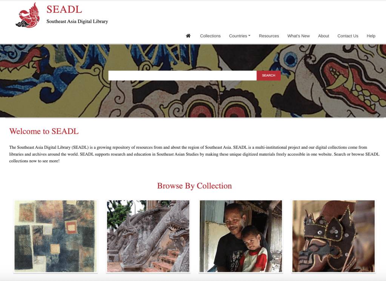Screen dimensions: 386x281
Task: Click the home icon in navigation
Action: 188,36
